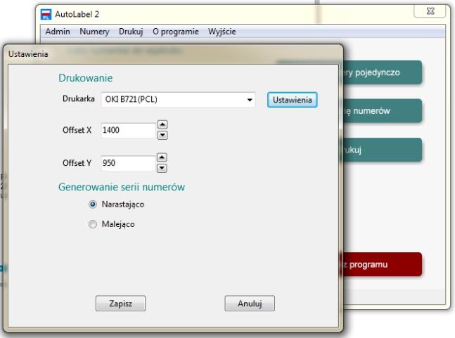
Task: Open the Drukuj menu
Action: pyautogui.click(x=131, y=32)
